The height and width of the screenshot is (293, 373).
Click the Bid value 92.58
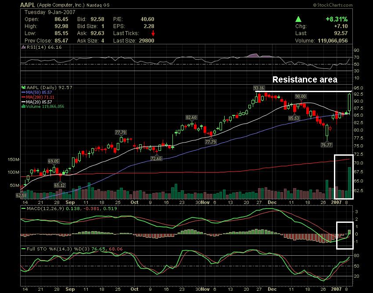97,19
